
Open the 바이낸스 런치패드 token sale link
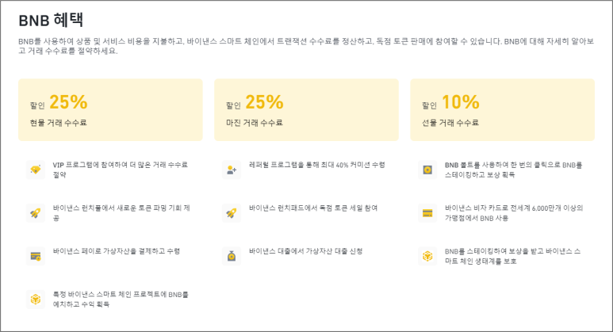tap(313, 208)
